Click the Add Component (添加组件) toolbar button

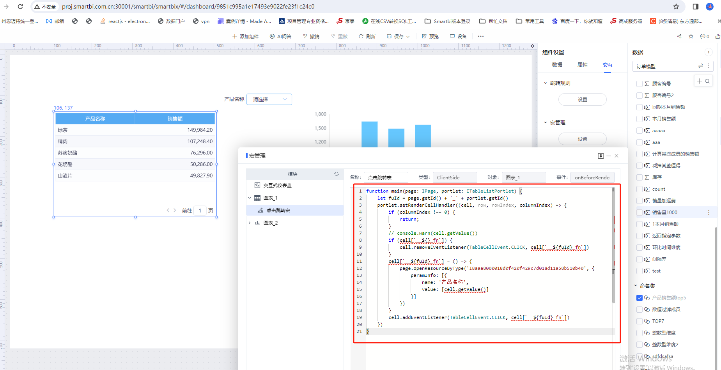(x=246, y=36)
